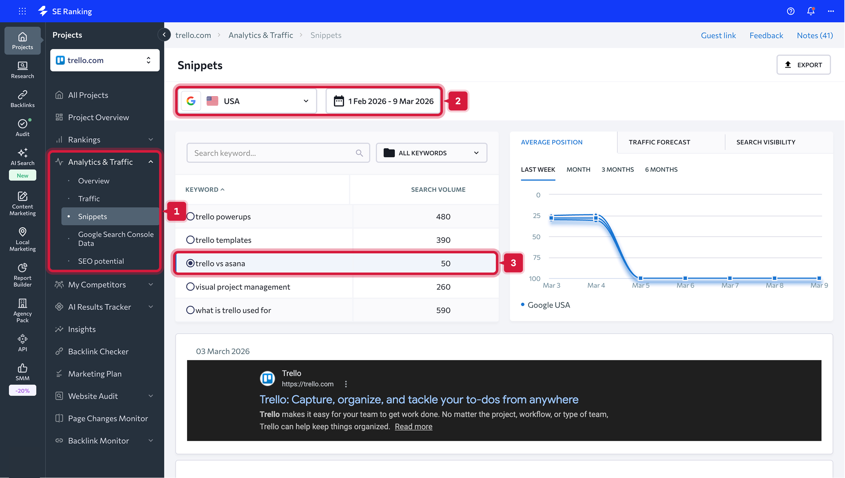Switch to the Traffic Forecast tab
This screenshot has width=845, height=478.
tap(659, 142)
